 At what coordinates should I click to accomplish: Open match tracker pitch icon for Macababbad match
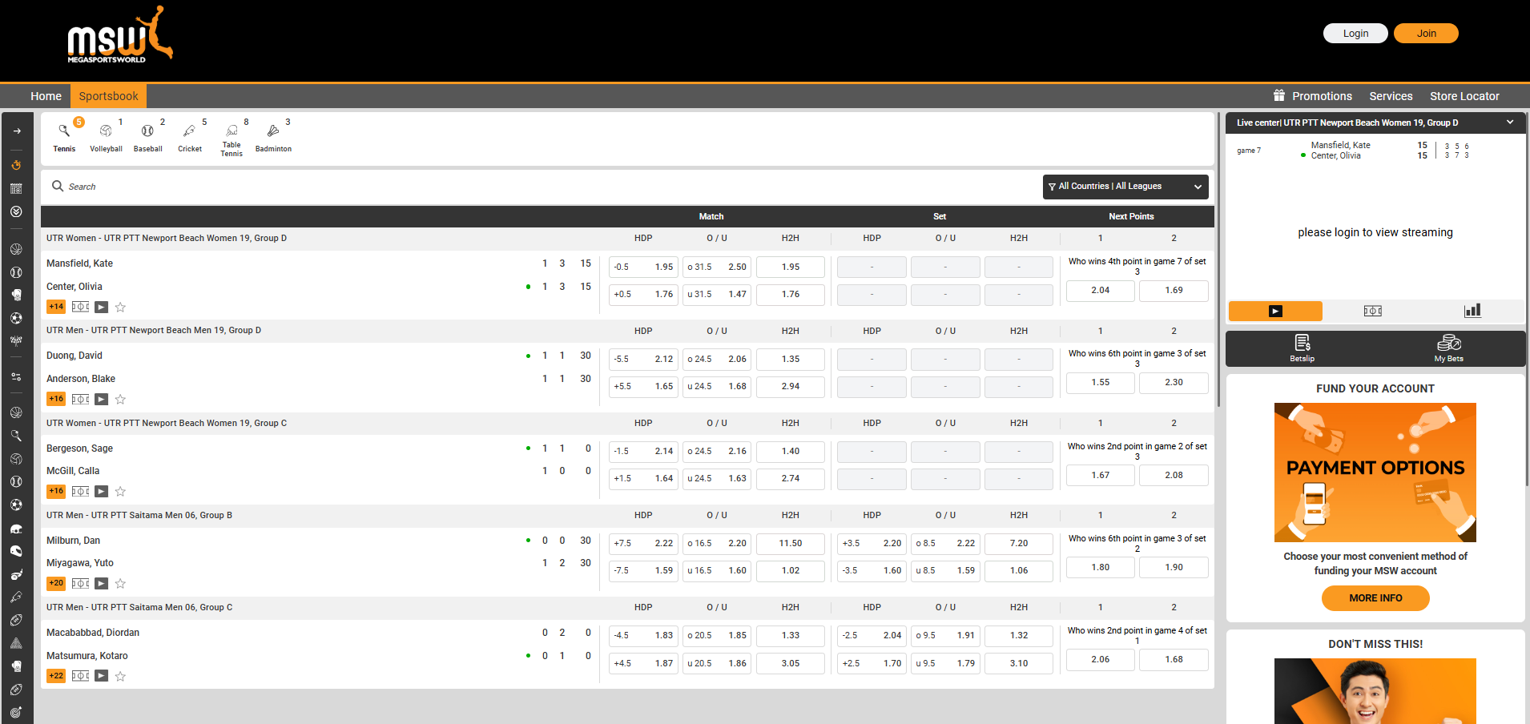pyautogui.click(x=80, y=676)
